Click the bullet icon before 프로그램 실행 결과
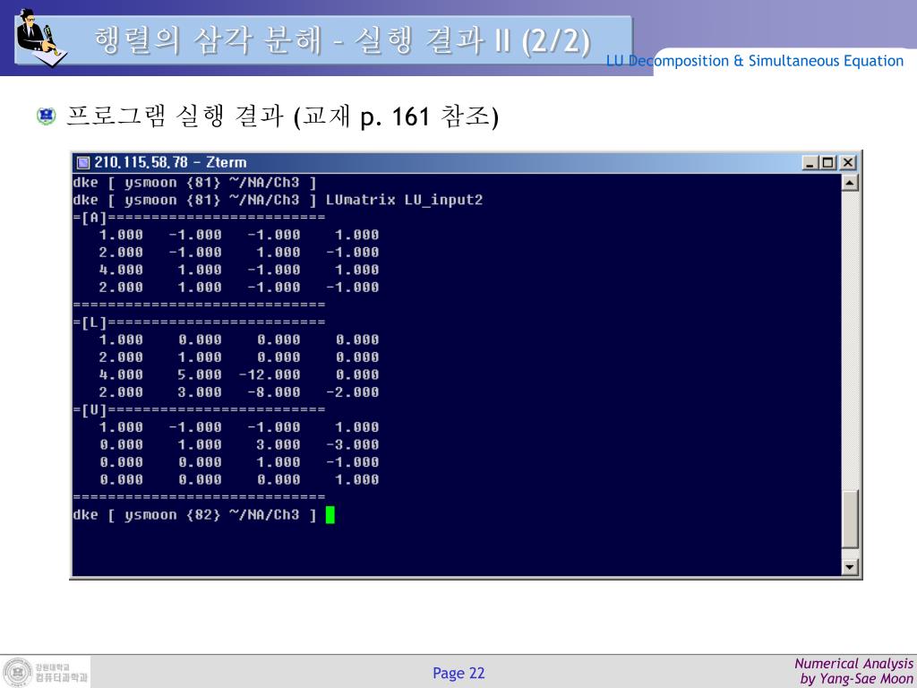This screenshot has height=688, width=917. [46, 116]
